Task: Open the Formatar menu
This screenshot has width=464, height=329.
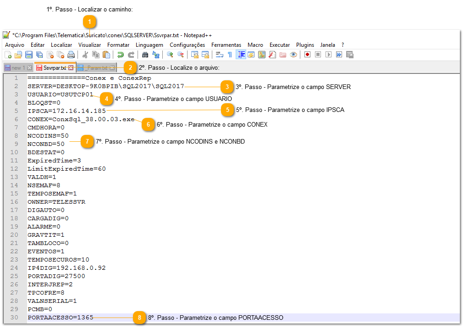Action: (x=118, y=45)
